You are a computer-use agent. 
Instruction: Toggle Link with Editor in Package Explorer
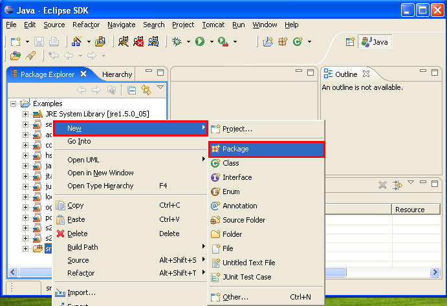pyautogui.click(x=146, y=91)
